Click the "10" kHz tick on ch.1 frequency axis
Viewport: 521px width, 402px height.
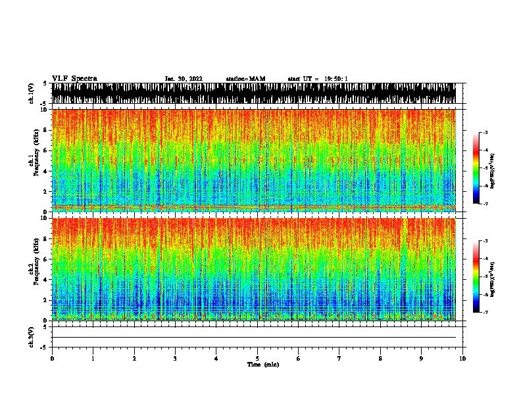[45, 110]
